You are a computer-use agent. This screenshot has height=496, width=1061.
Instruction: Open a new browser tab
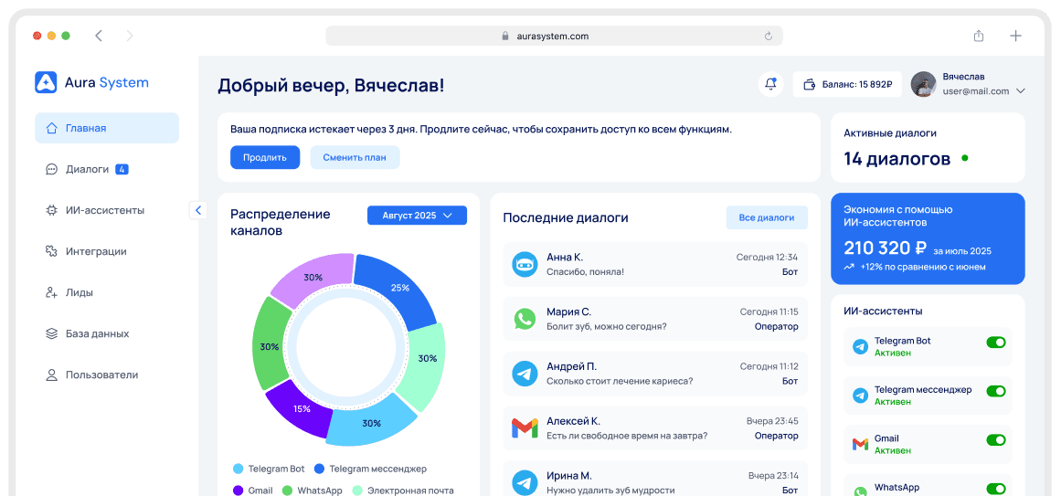click(1015, 36)
